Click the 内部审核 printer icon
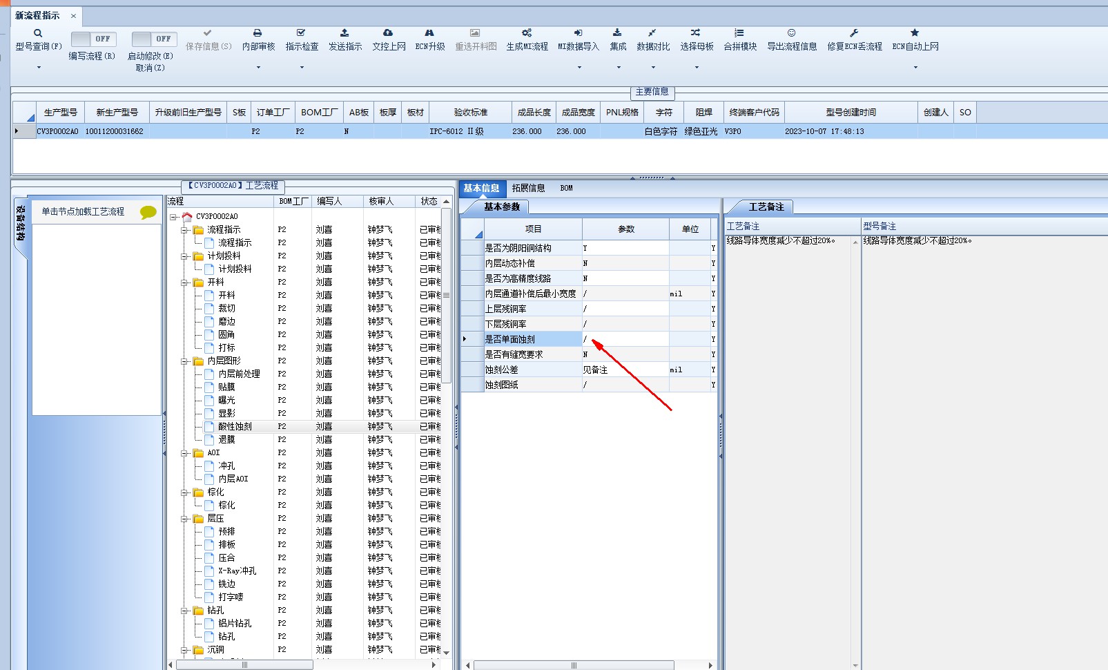This screenshot has width=1108, height=670. click(257, 32)
